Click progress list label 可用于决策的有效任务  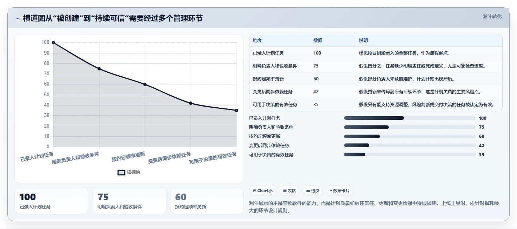(x=271, y=155)
